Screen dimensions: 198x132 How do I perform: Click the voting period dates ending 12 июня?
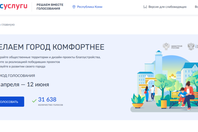click(x=25, y=84)
